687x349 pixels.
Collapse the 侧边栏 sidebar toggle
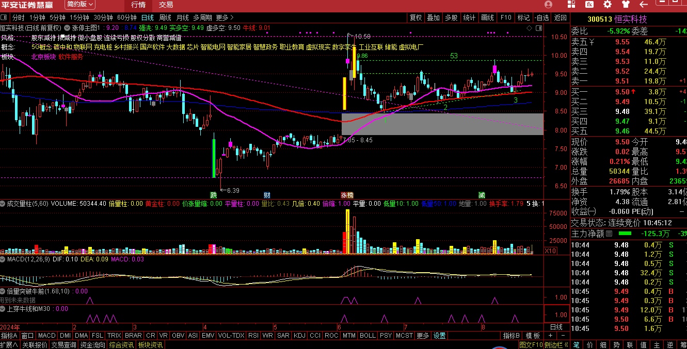[x=556, y=345]
